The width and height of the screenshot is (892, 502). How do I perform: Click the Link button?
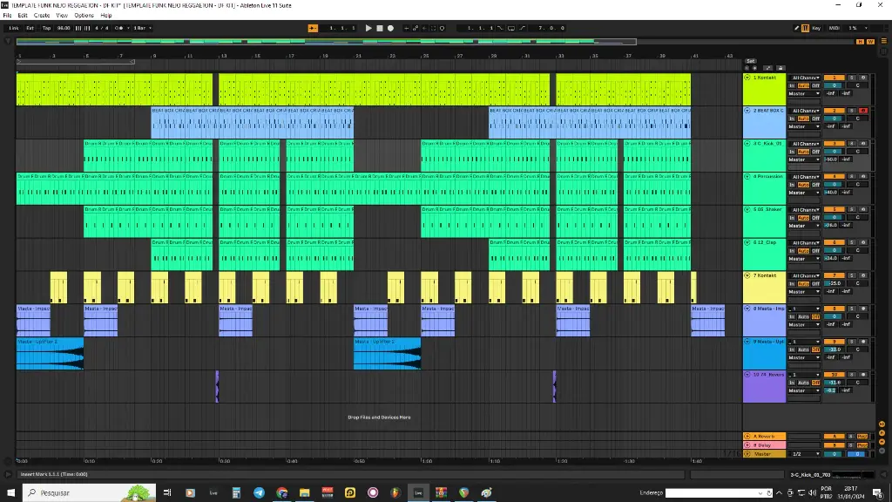[14, 28]
